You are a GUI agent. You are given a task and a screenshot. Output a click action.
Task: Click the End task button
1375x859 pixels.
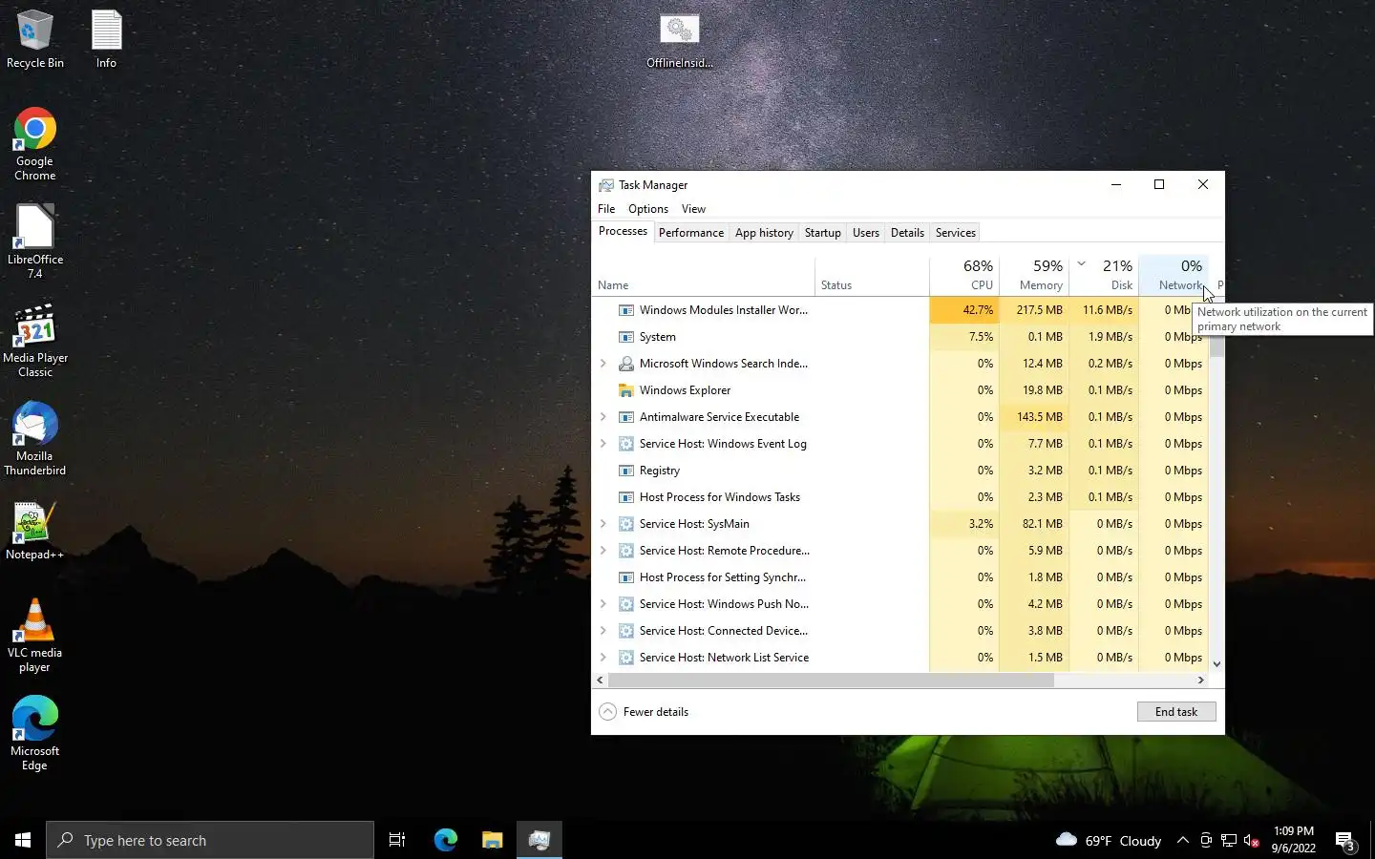[1176, 712]
